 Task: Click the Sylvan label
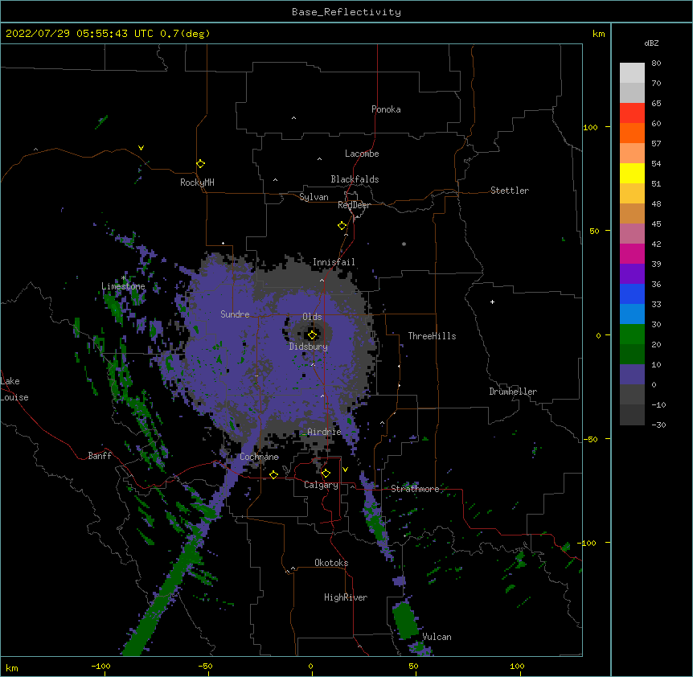[x=314, y=197]
